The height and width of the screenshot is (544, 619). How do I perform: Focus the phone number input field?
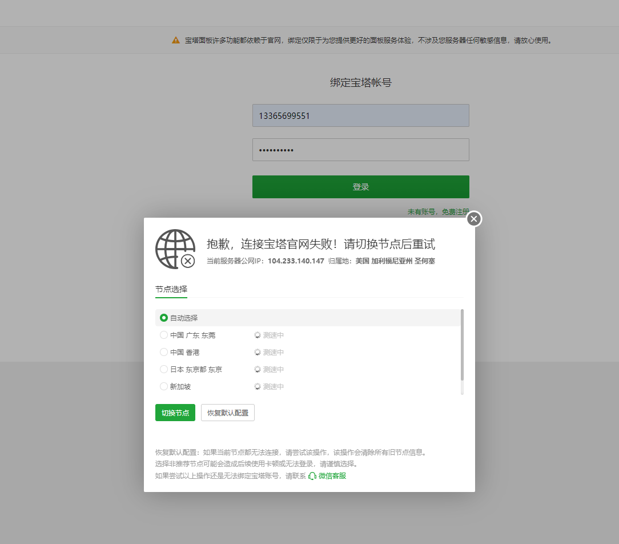click(361, 115)
